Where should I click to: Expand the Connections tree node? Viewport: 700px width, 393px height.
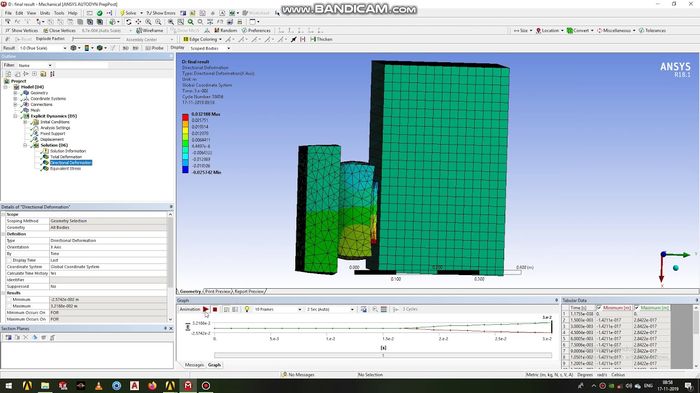click(x=15, y=104)
